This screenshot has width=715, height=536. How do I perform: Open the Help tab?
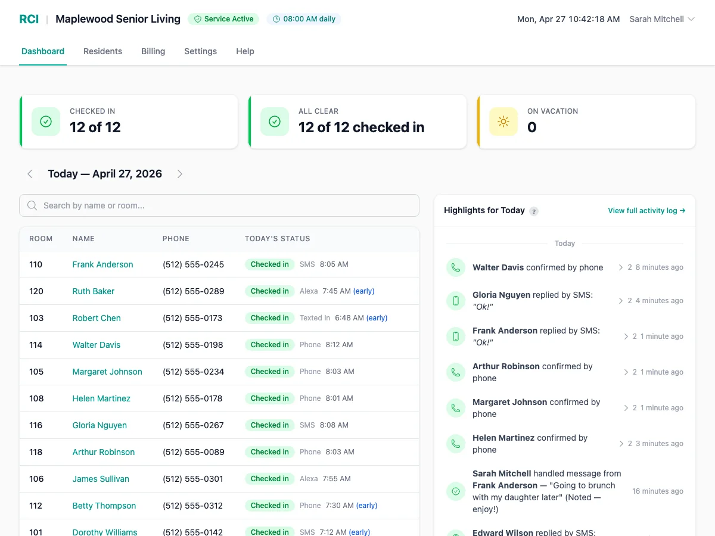coord(245,51)
